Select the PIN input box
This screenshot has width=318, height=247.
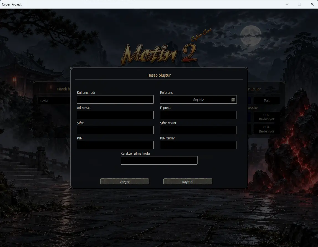click(115, 145)
